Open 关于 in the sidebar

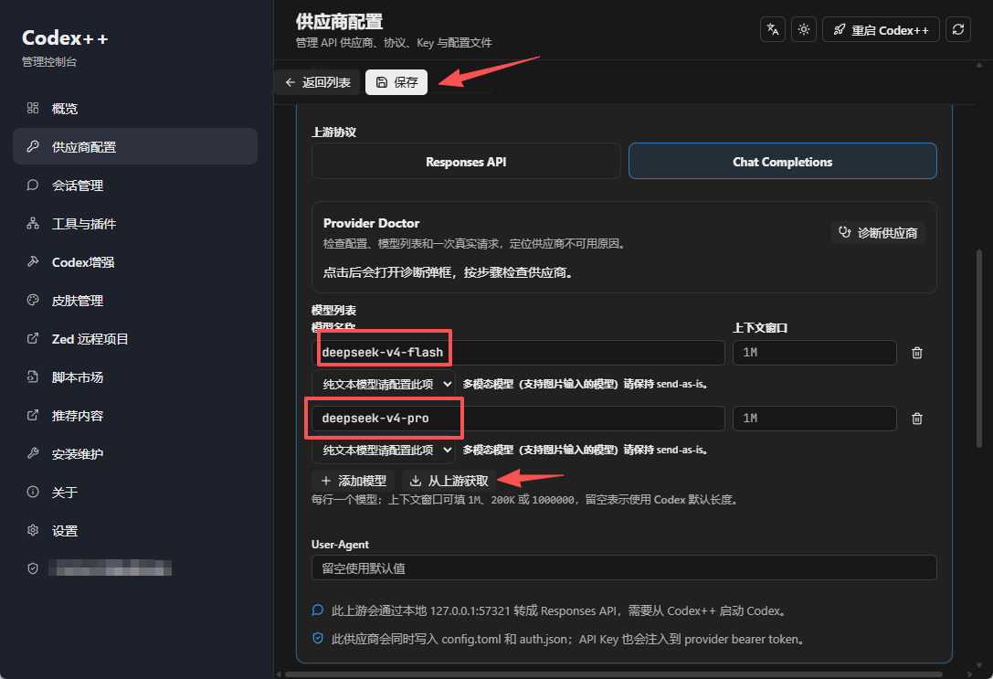135,493
